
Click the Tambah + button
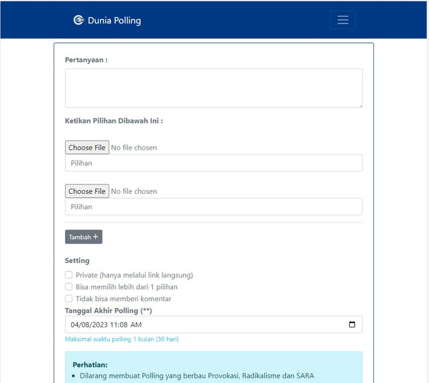(x=83, y=237)
